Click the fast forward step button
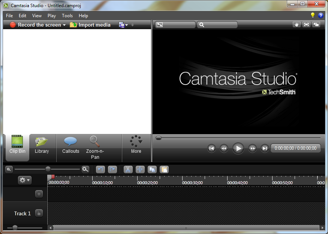328x234 pixels. tap(253, 148)
